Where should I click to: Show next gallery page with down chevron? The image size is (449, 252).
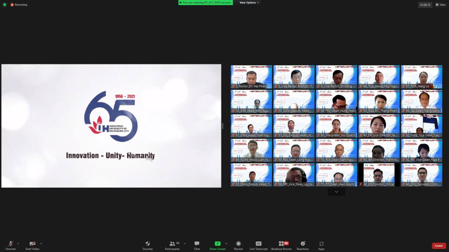point(336,192)
